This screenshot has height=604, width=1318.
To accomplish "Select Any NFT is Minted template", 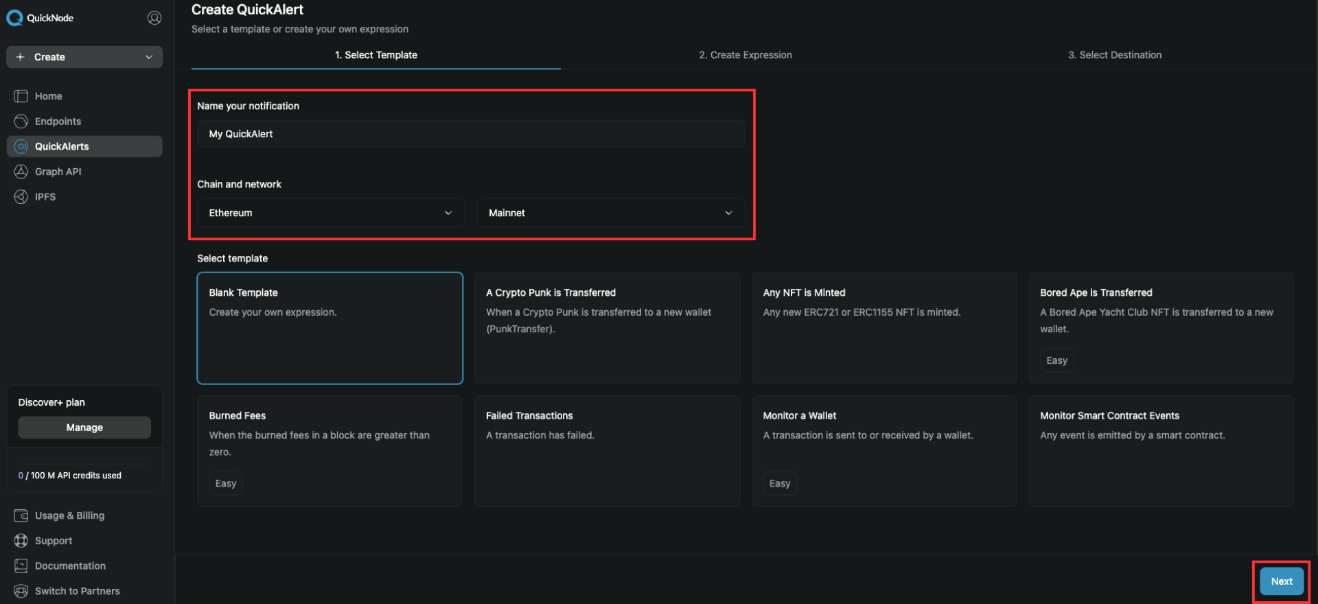I will tap(884, 328).
